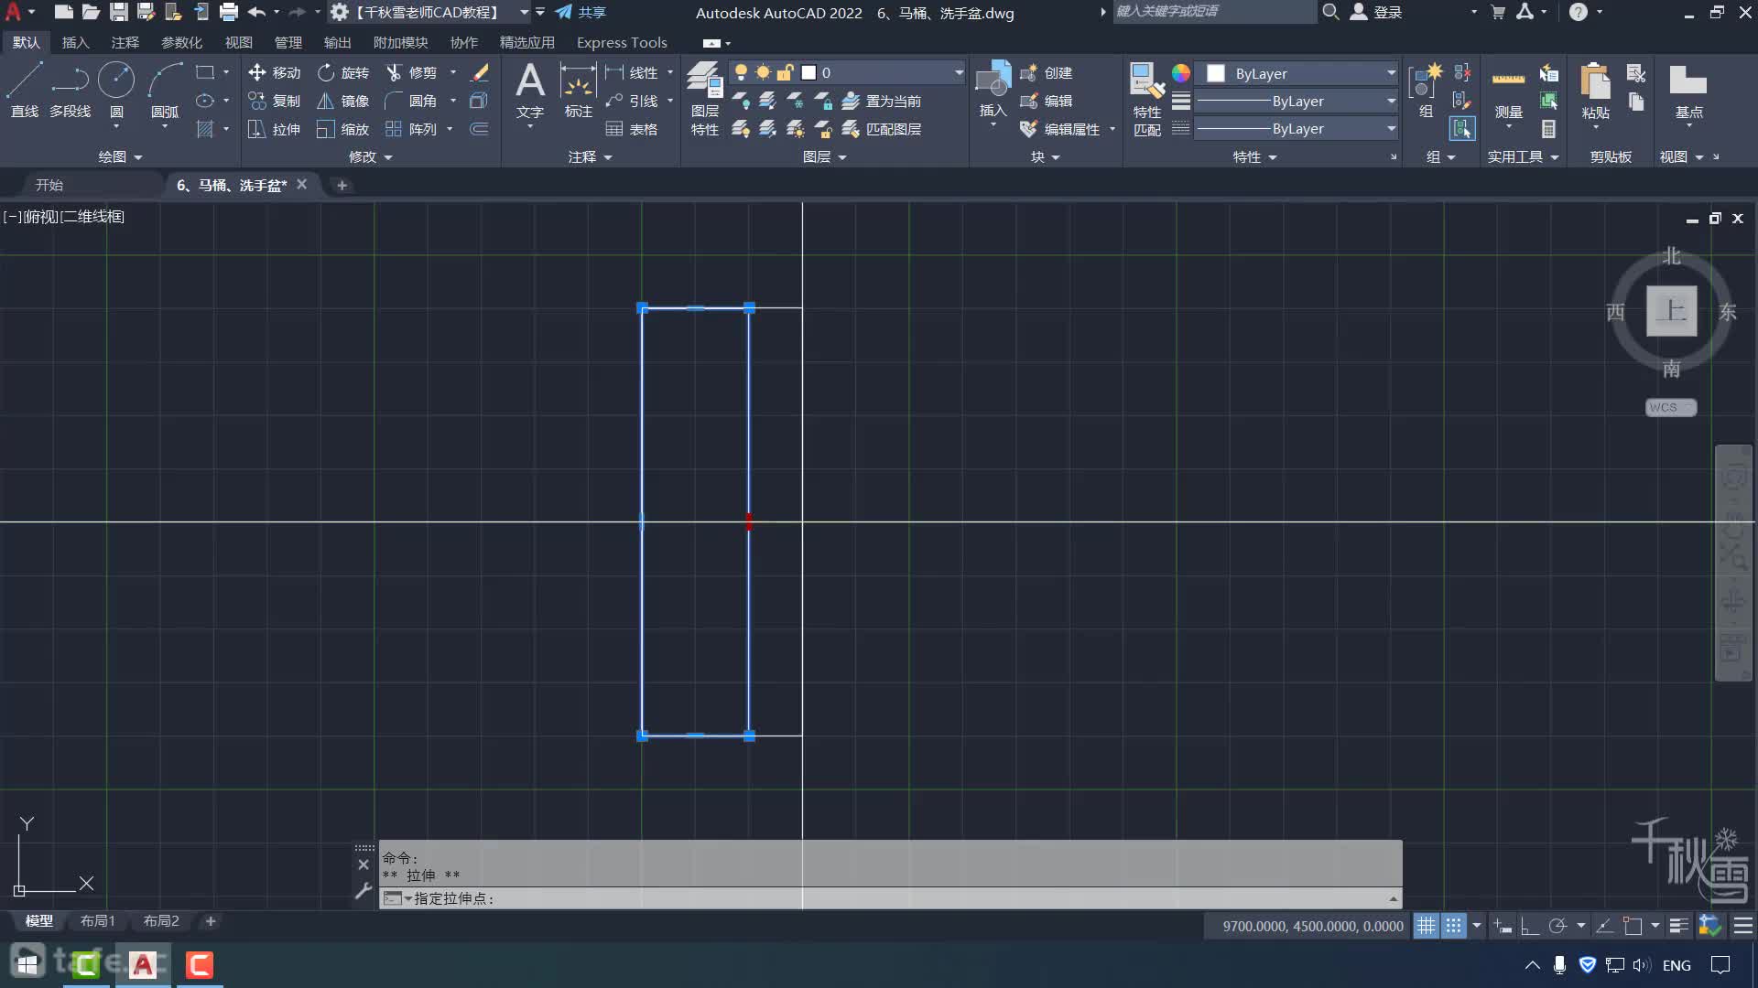Open the Parametric (参数化) ribbon tab

coord(181,42)
